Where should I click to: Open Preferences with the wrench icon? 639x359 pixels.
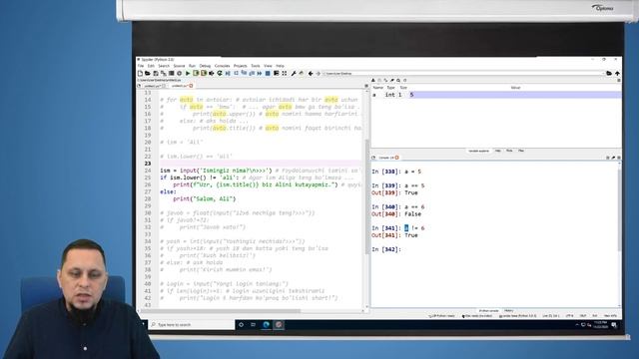pos(293,73)
